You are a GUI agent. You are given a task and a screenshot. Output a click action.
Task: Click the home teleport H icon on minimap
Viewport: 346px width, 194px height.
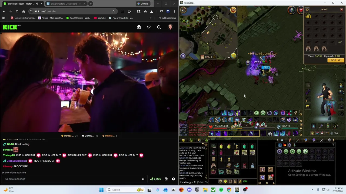(x=183, y=56)
